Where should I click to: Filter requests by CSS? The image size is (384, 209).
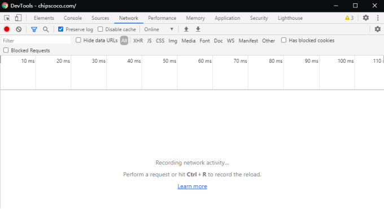[x=160, y=41]
